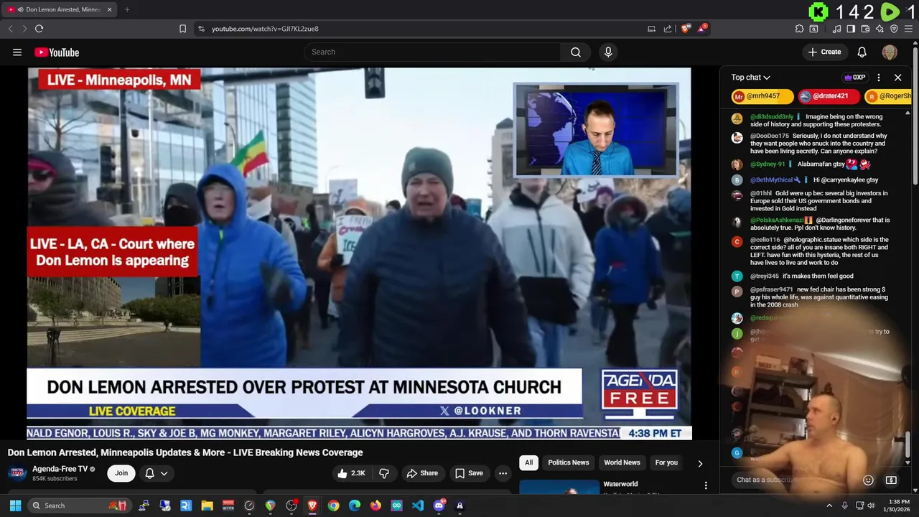
Task: Select the Politics News chip
Action: [568, 462]
